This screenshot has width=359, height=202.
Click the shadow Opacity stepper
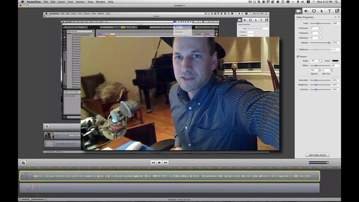tap(319, 70)
